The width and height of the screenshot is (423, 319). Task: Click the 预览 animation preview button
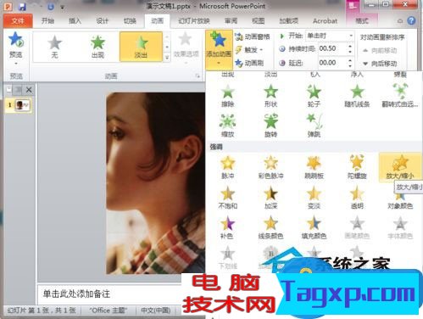pos(16,48)
